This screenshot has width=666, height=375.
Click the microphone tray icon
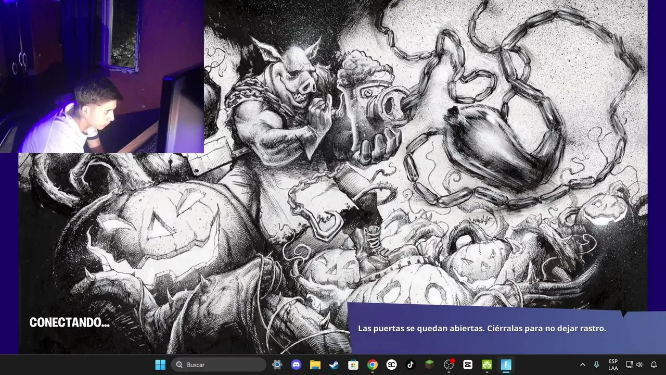[596, 365]
